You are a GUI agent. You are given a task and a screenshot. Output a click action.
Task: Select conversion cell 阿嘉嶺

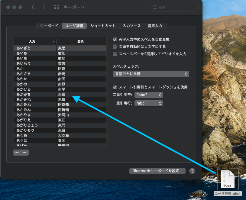(x=81, y=105)
